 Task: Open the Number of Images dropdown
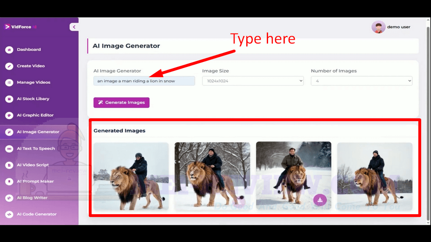click(x=362, y=81)
